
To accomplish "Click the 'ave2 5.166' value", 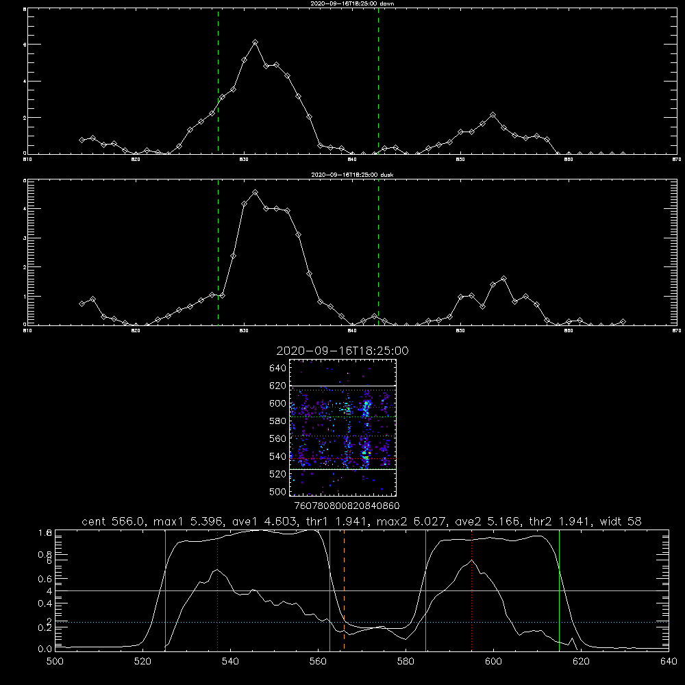I will [x=489, y=521].
